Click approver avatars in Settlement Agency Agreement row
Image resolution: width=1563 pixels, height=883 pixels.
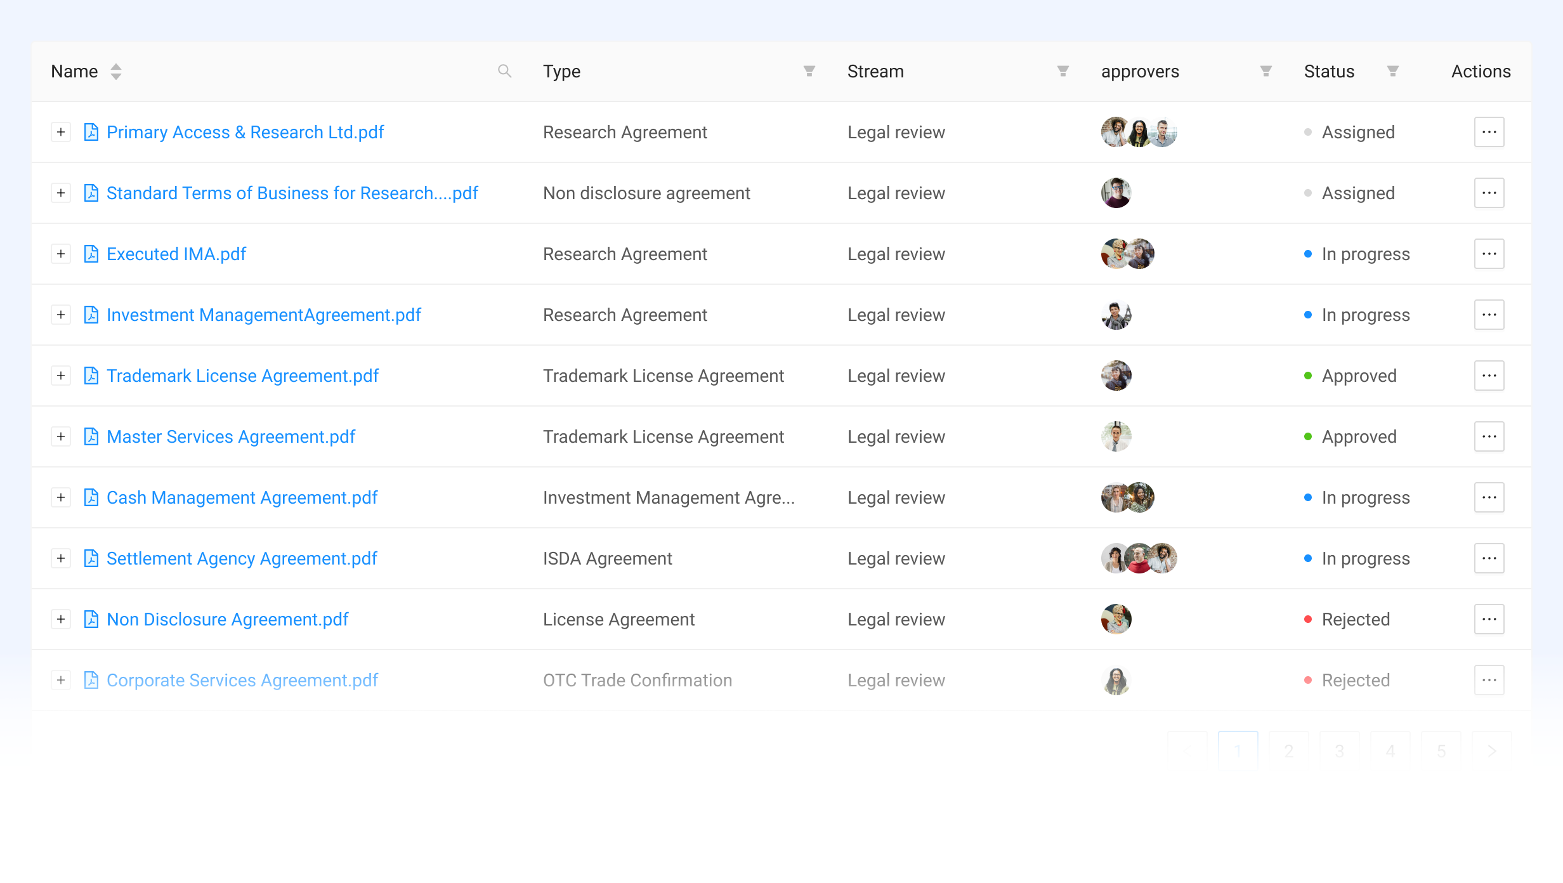[x=1139, y=558]
